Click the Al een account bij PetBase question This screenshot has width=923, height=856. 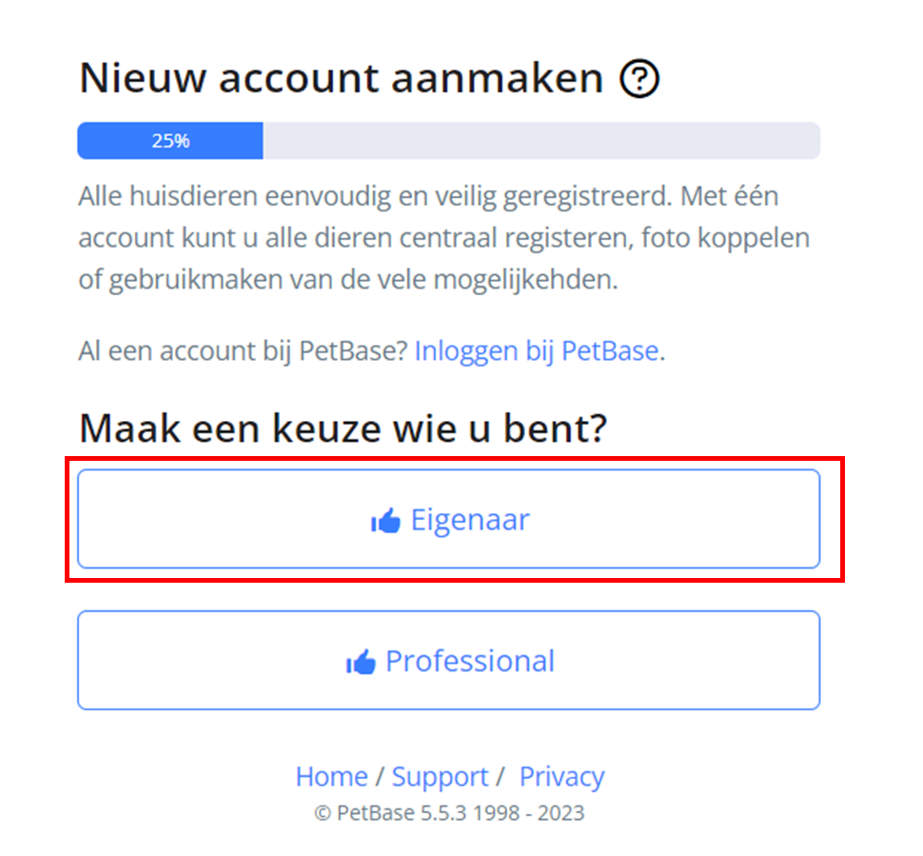tap(243, 351)
